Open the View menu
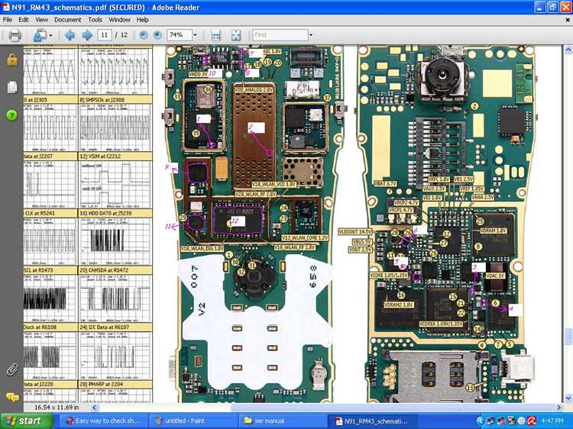This screenshot has height=429, width=573. click(41, 20)
